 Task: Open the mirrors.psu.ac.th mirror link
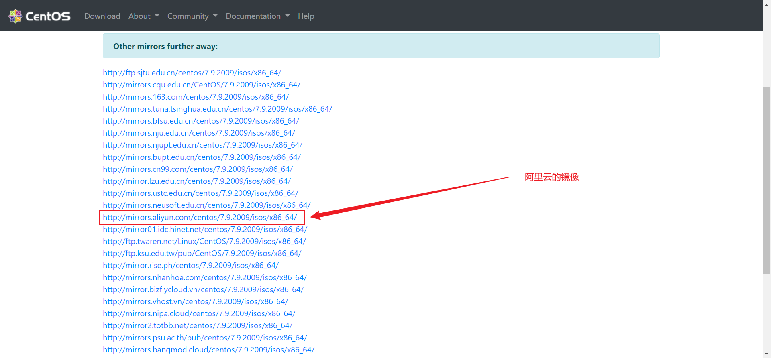pos(205,338)
